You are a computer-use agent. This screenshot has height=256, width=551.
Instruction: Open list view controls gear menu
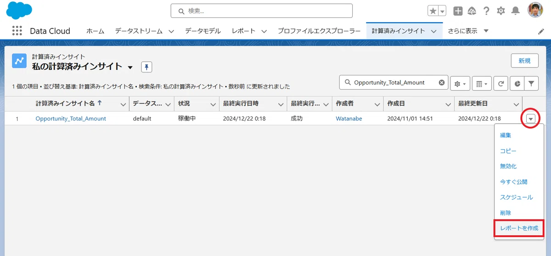point(460,84)
